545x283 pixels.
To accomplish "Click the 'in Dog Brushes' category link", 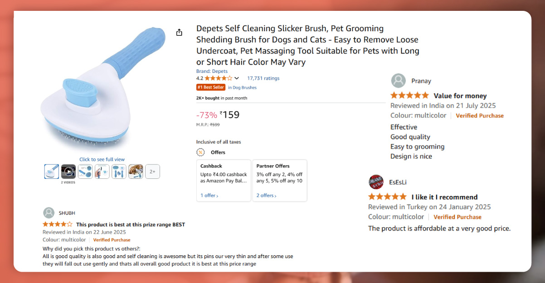I will coord(242,87).
